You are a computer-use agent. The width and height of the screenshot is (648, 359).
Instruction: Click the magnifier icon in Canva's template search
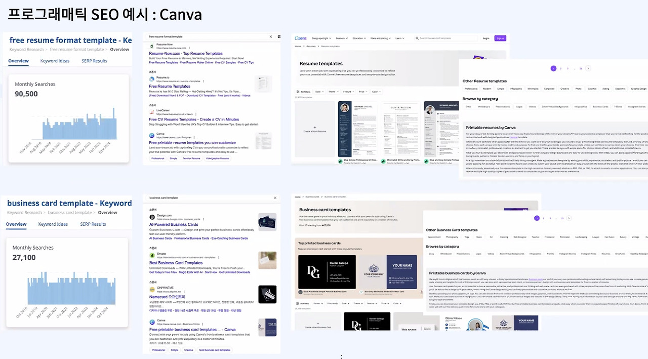tap(417, 38)
